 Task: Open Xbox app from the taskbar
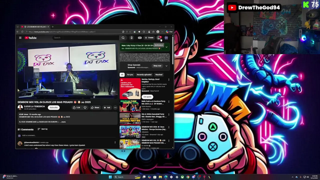click(182, 177)
